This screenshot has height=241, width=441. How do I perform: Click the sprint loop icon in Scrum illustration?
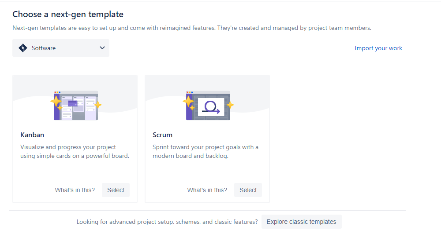pos(210,107)
